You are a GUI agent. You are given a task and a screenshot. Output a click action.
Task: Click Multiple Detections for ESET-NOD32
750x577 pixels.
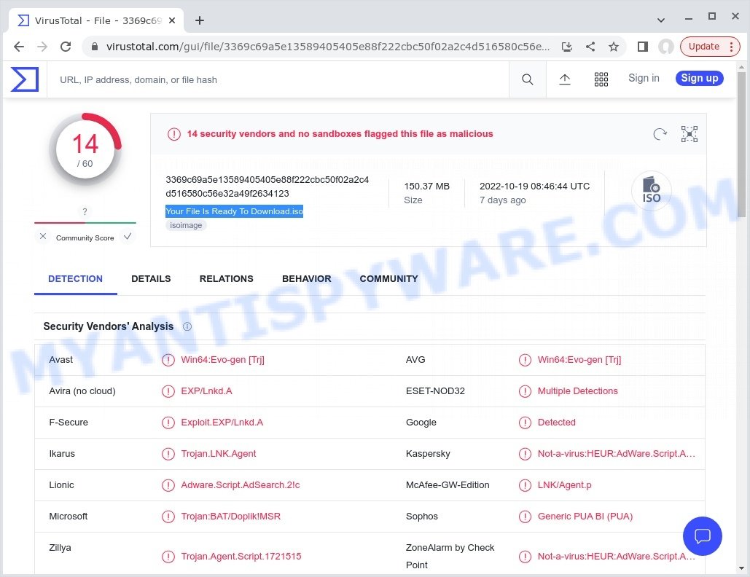(x=577, y=391)
